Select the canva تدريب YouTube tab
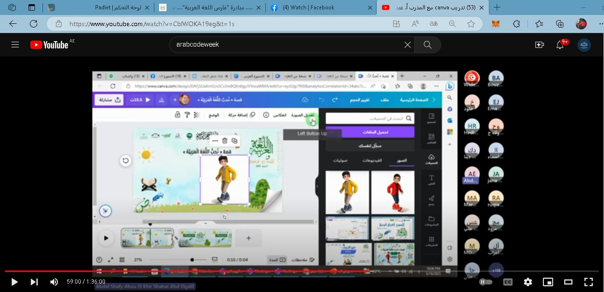 click(x=432, y=7)
